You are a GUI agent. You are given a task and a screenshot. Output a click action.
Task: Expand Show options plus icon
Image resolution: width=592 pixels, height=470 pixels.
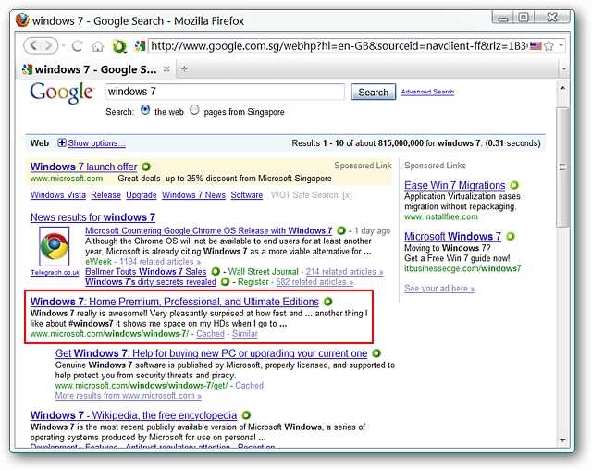pyautogui.click(x=62, y=143)
